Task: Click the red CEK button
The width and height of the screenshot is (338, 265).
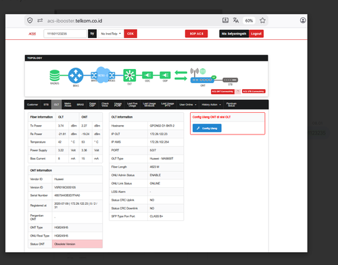Action: coord(130,34)
